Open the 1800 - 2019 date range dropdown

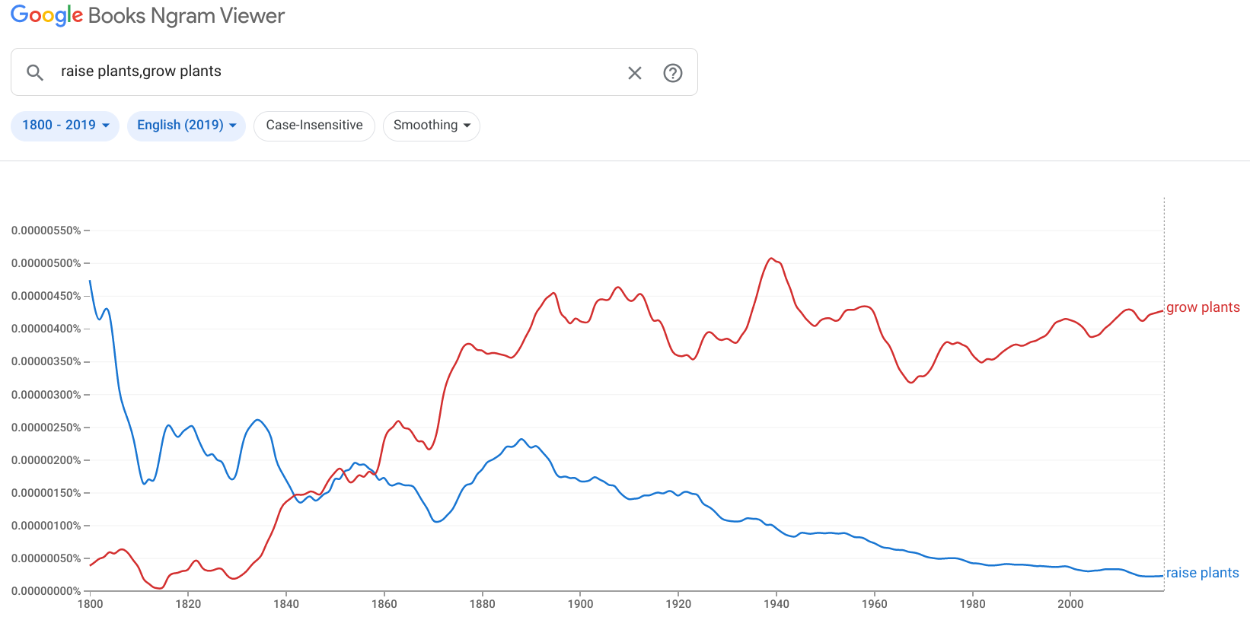[65, 126]
